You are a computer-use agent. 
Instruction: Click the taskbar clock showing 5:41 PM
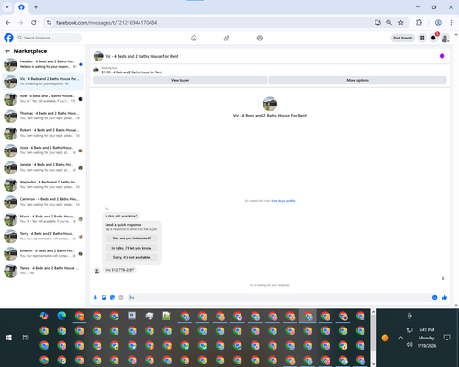[x=427, y=338]
